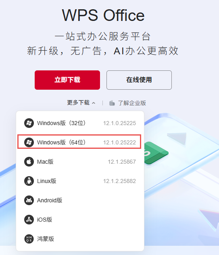The height and width of the screenshot is (255, 219).
Task: Select Windows版（64位）menu entry
Action: [79, 142]
